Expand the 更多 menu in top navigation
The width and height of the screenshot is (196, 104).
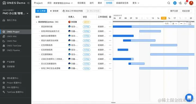136,3
